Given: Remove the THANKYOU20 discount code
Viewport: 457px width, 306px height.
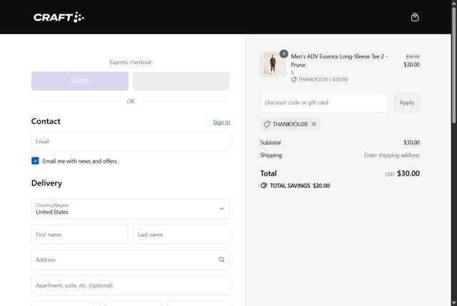Looking at the screenshot, I should pyautogui.click(x=313, y=124).
